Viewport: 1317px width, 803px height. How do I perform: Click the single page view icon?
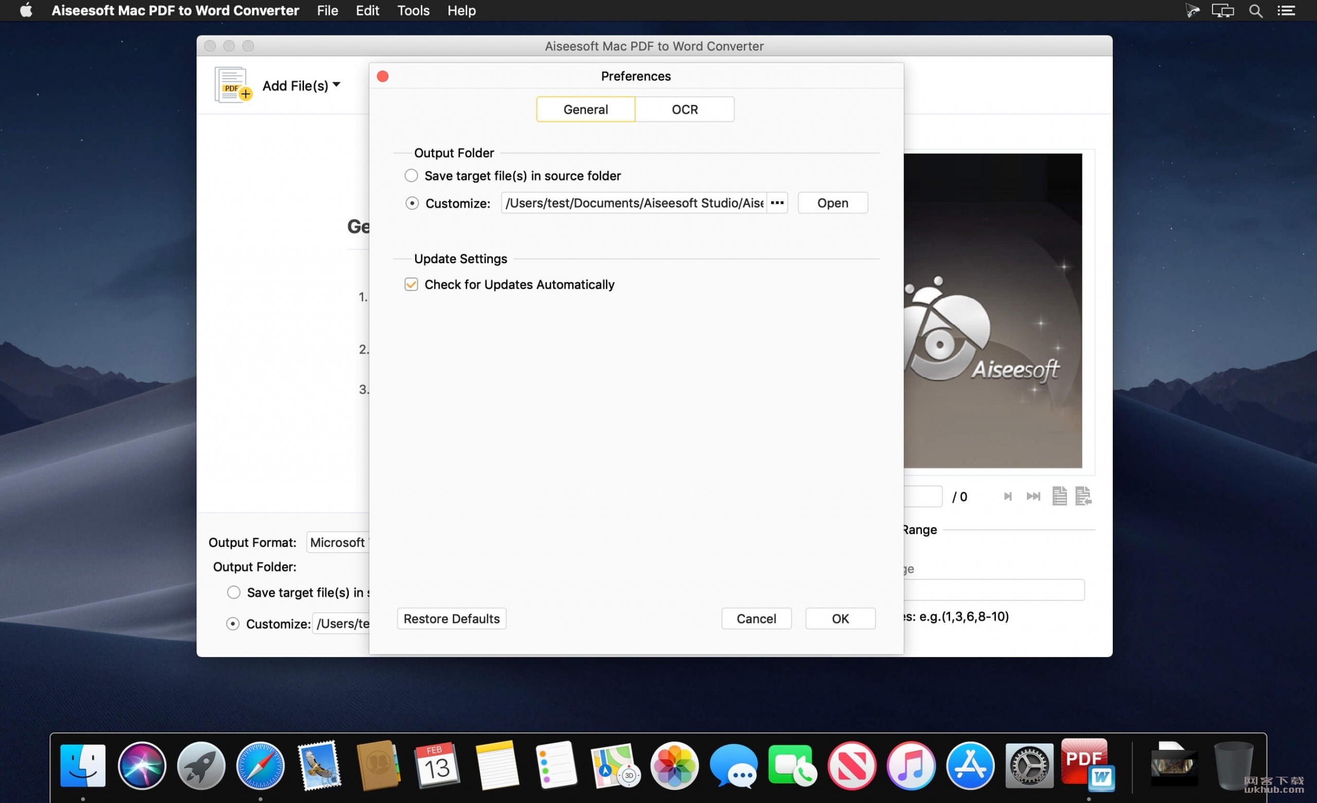(1059, 496)
